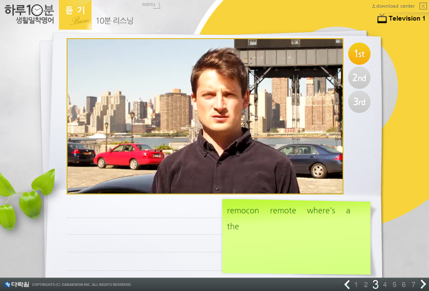
Task: Click the clock logo at top left
Action: tap(37, 10)
